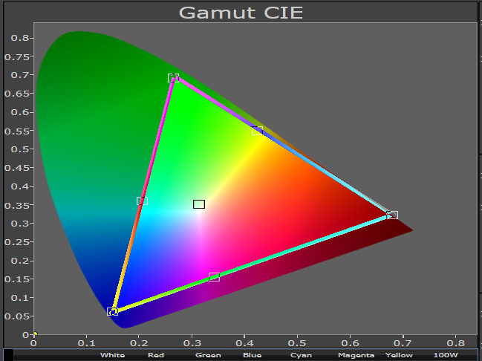Screen dimensions: 482x361
Task: Click the cyan secondary target marker
Action: 142,201
